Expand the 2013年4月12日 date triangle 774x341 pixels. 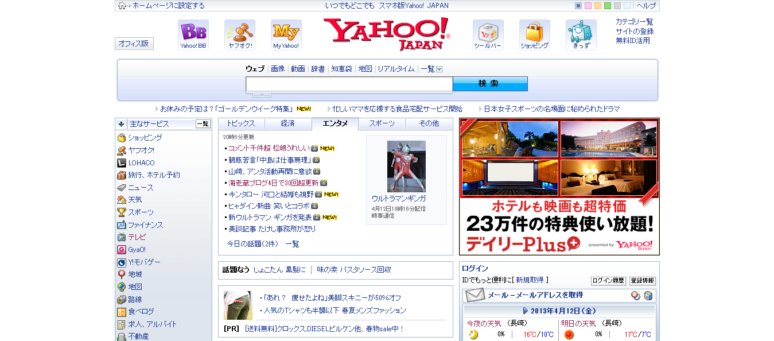click(526, 311)
